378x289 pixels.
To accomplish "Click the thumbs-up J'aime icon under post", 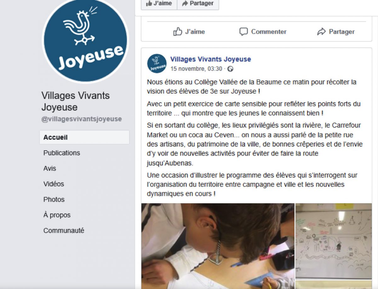I will (x=178, y=31).
